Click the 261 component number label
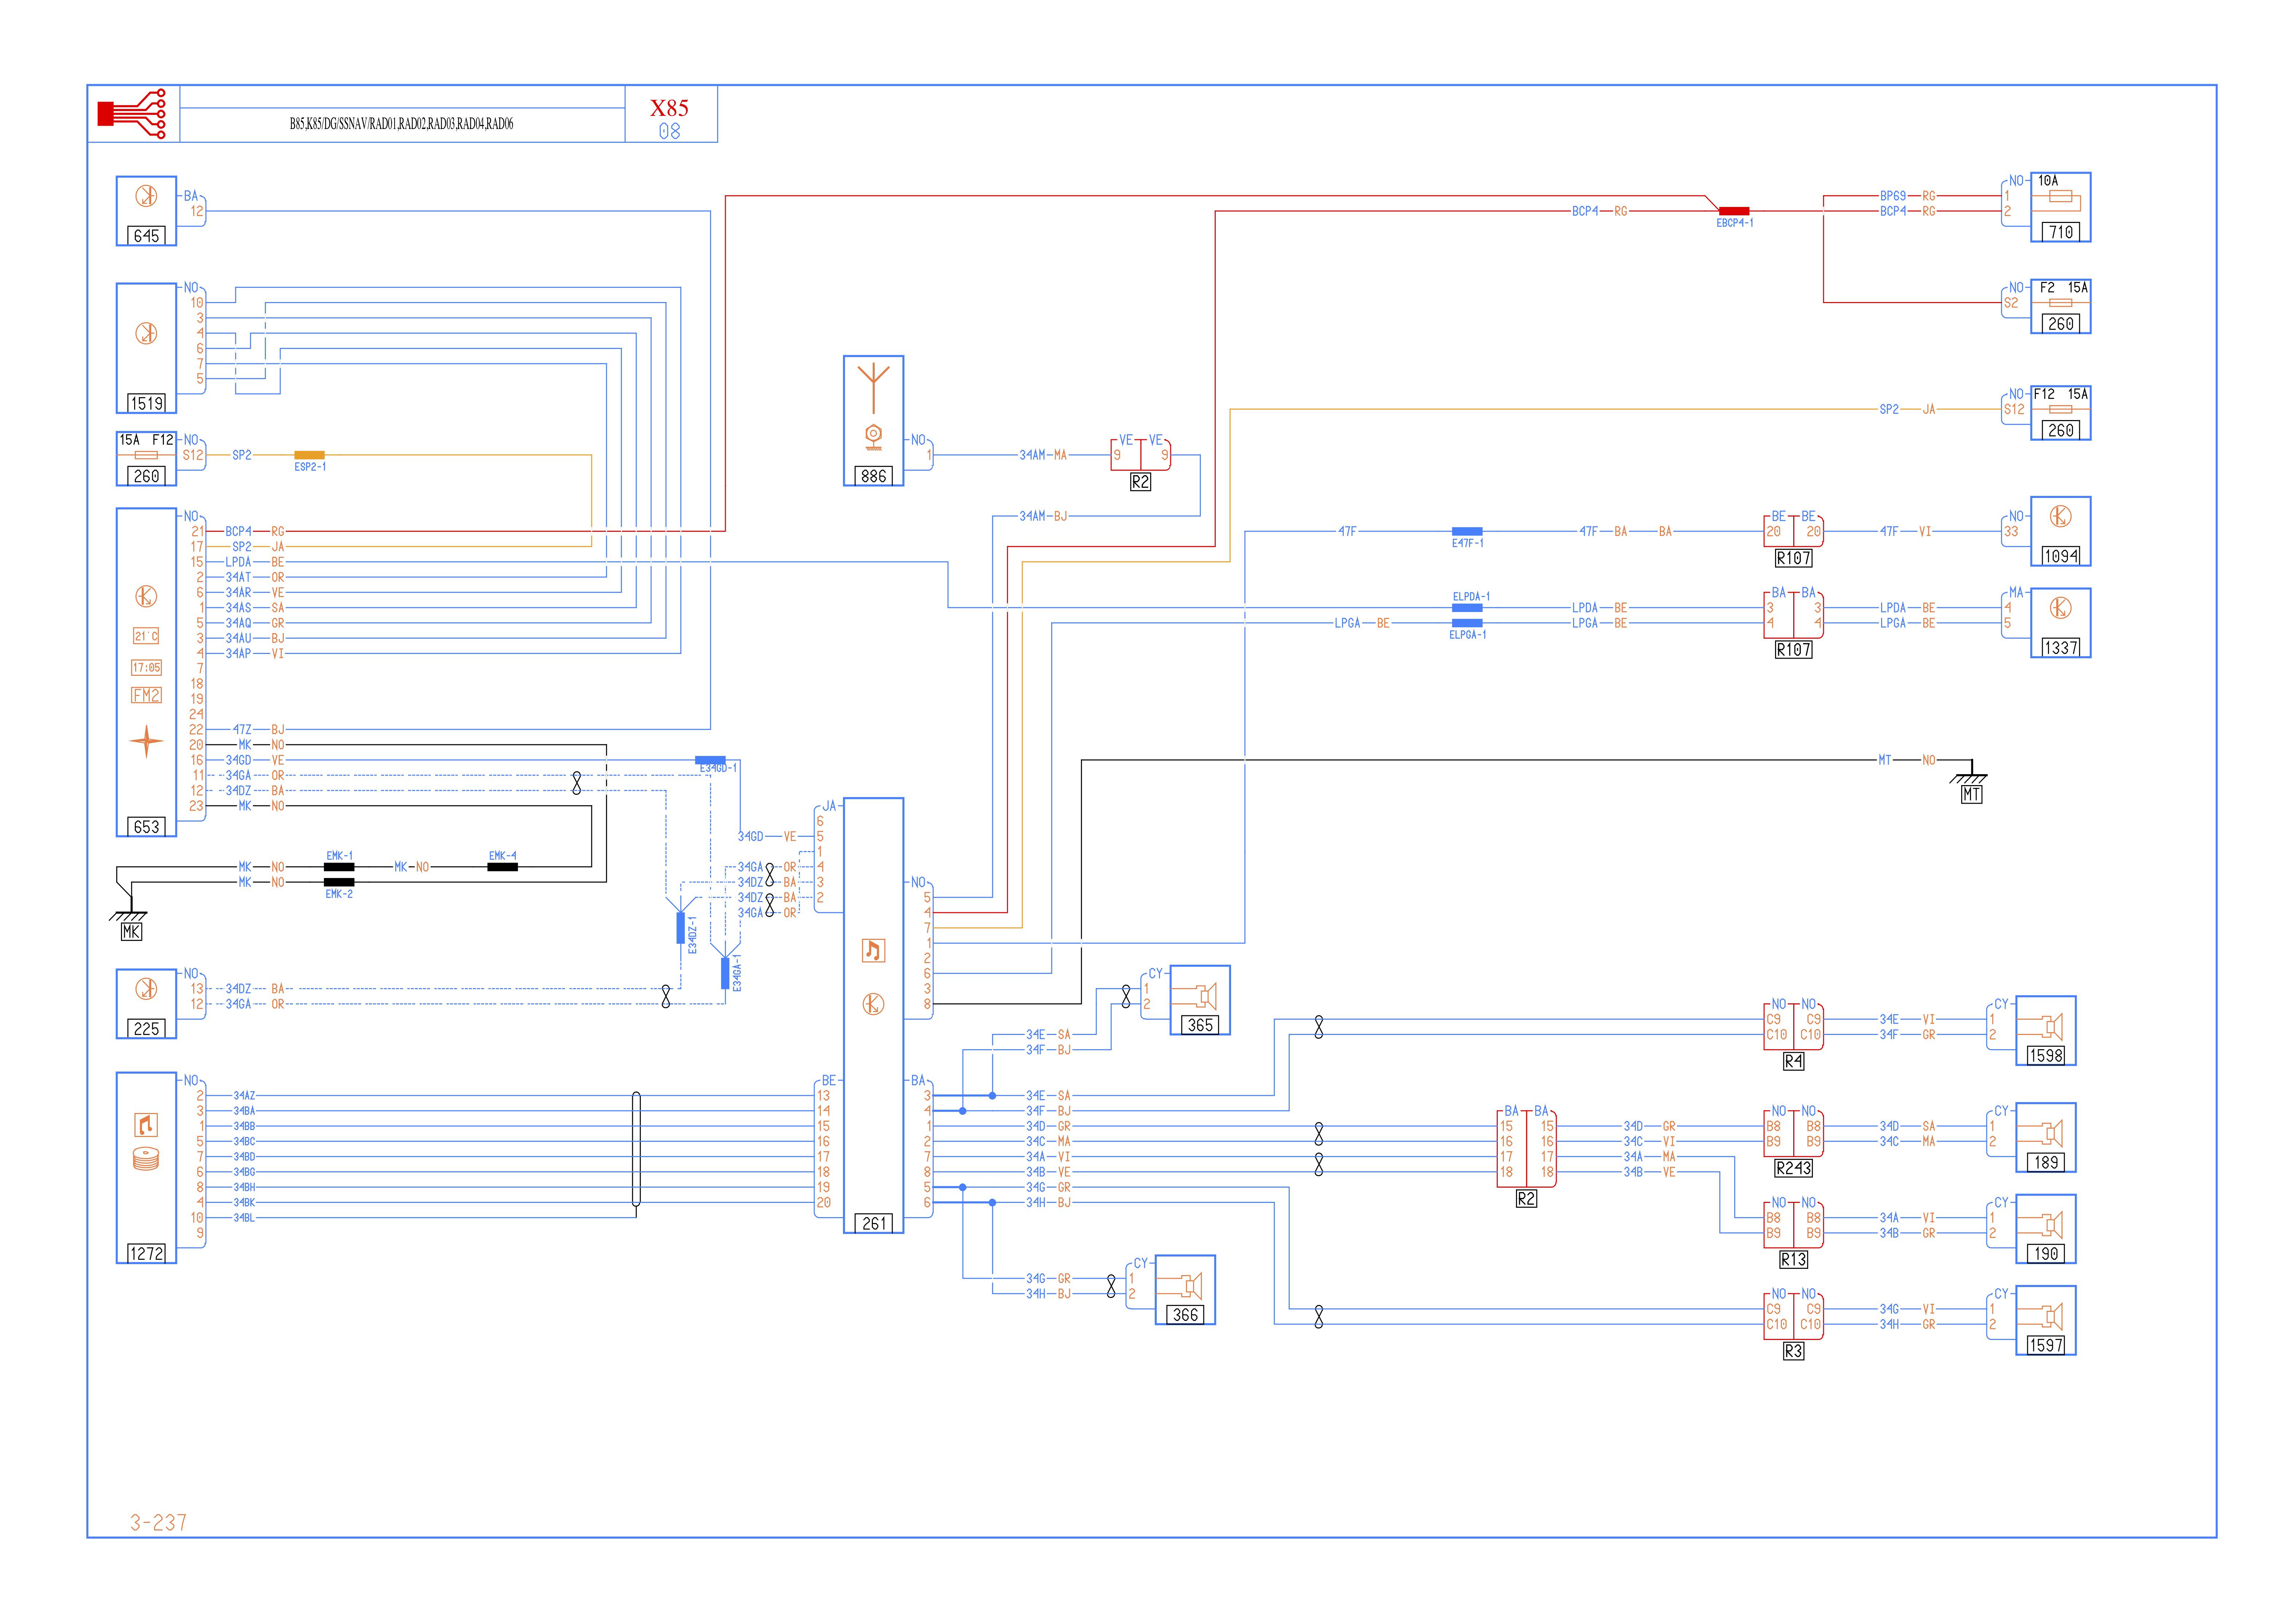This screenshot has height=1623, width=2296. coord(873,1223)
